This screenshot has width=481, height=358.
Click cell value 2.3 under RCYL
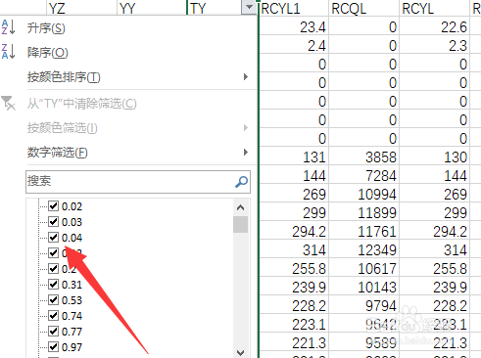(x=435, y=45)
